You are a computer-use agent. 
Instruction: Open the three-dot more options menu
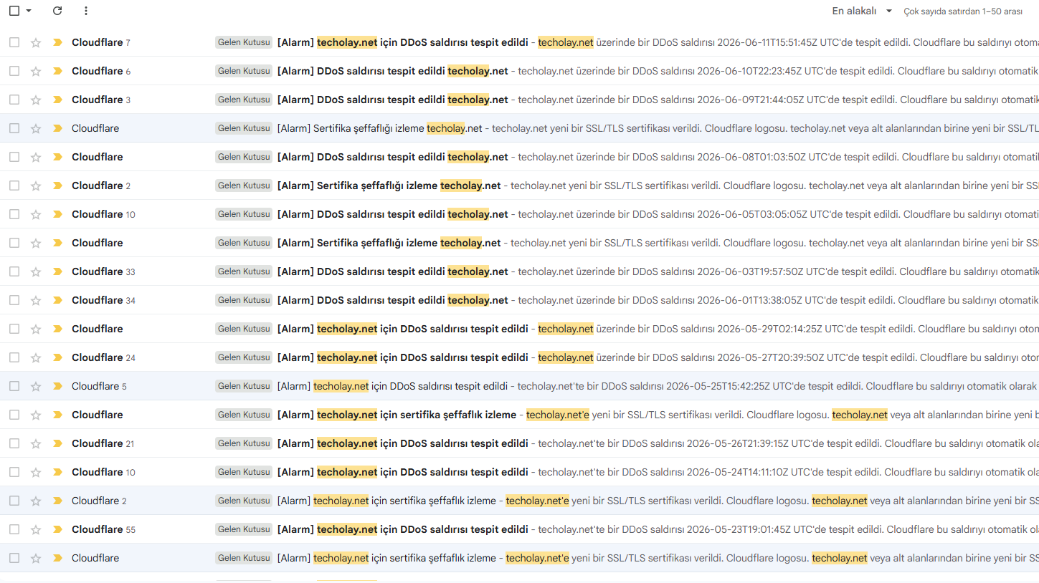86,11
